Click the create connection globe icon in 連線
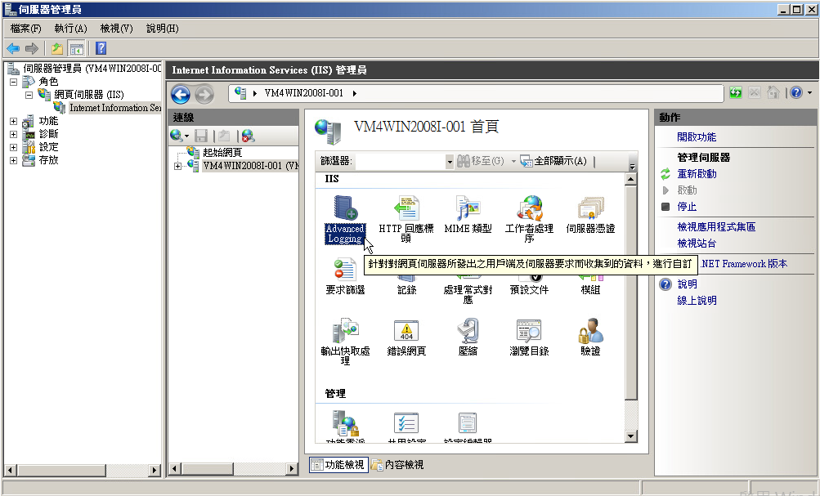Screen dimensions: 820x496 pos(177,136)
